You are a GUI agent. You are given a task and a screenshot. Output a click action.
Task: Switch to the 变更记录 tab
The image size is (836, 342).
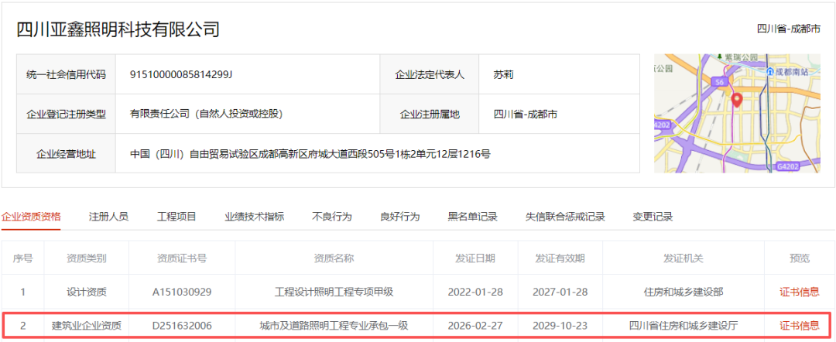pos(653,217)
